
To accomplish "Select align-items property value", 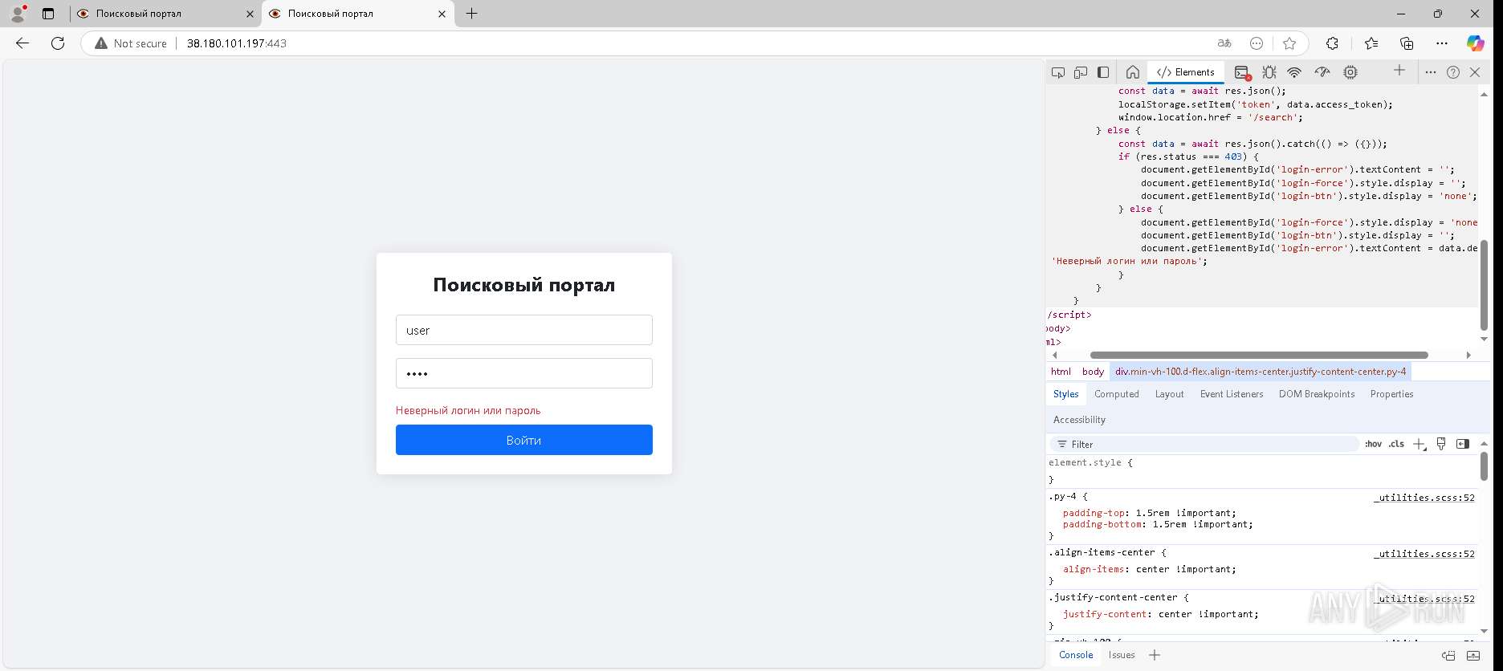I will pyautogui.click(x=1186, y=569).
